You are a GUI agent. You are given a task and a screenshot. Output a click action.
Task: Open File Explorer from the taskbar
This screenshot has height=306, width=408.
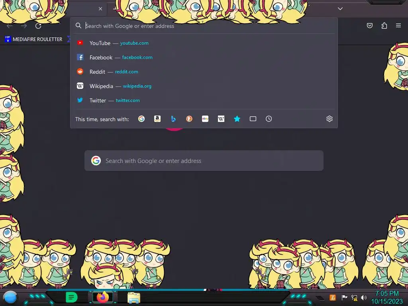(x=134, y=298)
